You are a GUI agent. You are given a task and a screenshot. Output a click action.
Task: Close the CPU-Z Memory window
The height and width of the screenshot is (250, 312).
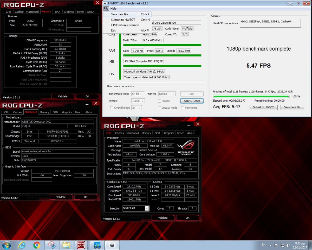pos(97,3)
